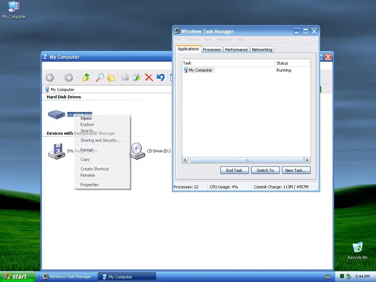Click the red Delete X icon
Screen dimensions: 376x282
149,77
